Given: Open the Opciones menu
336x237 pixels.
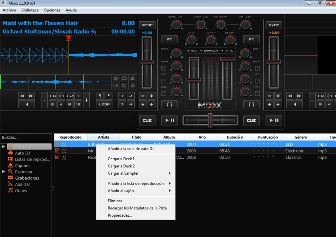Looking at the screenshot, I should coord(52,10).
